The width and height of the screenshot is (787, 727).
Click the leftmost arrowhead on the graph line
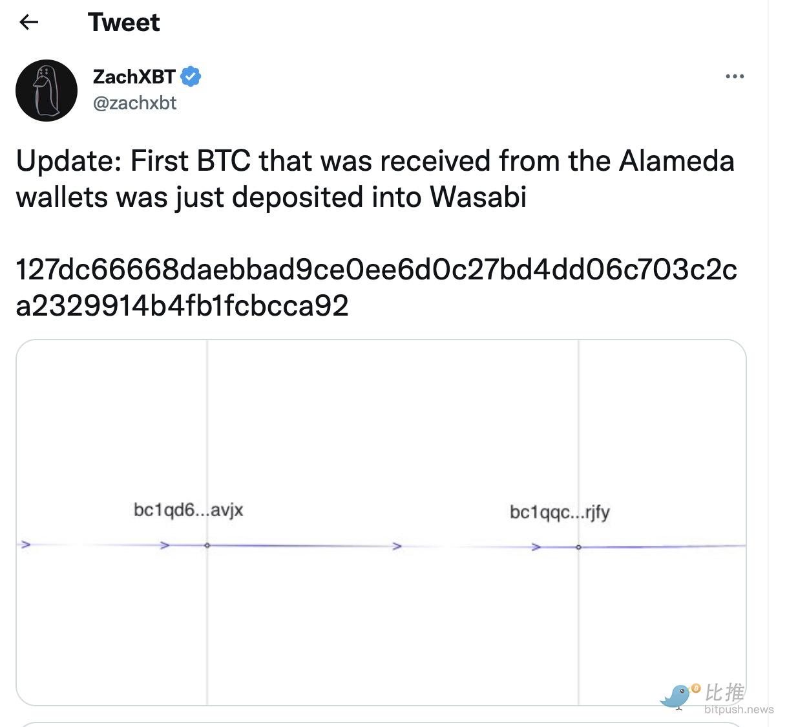tap(25, 545)
